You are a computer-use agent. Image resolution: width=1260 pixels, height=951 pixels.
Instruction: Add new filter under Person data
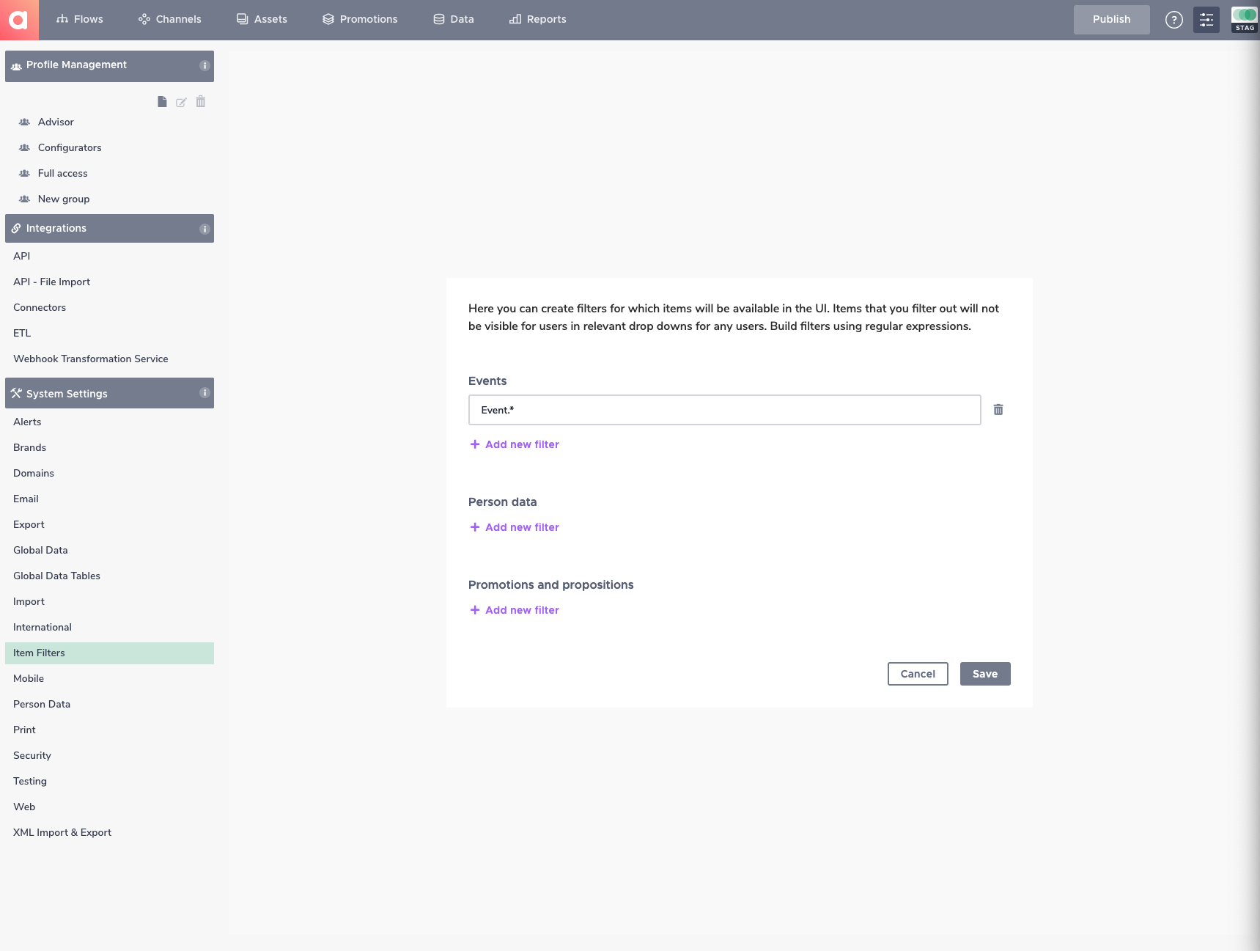click(x=515, y=527)
